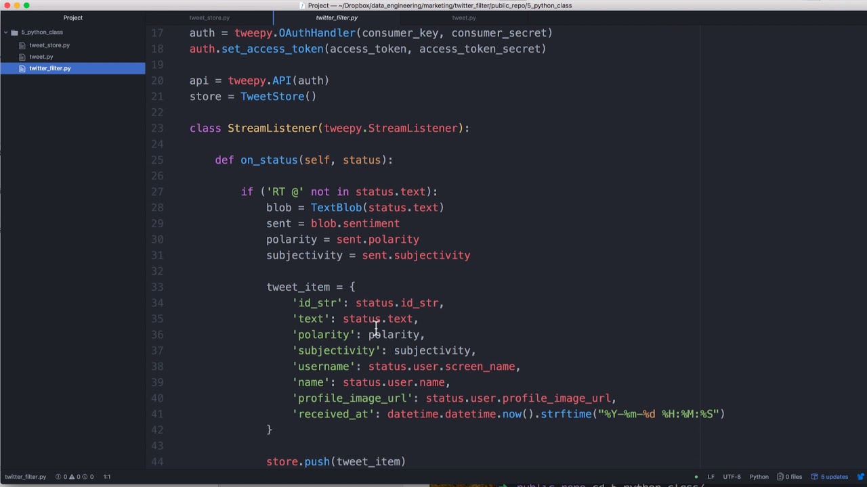Open linter error count in status bar
Image resolution: width=867 pixels, height=487 pixels.
tap(62, 477)
